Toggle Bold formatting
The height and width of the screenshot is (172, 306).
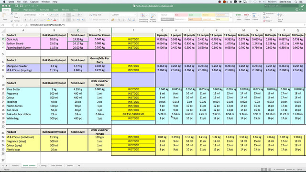point(25,20)
